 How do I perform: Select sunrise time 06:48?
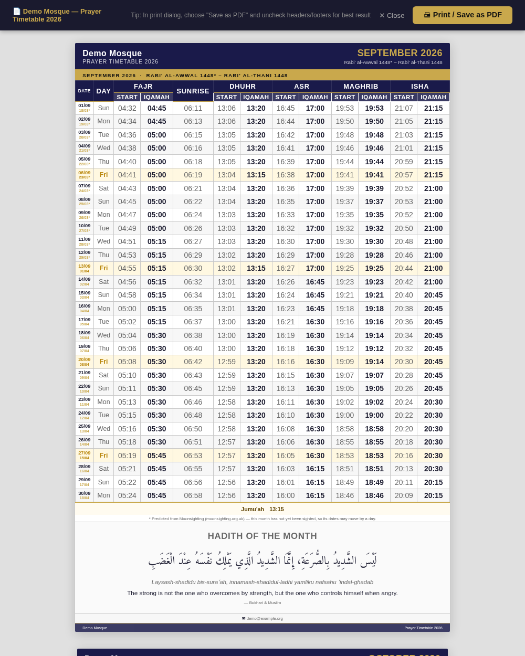193,415
